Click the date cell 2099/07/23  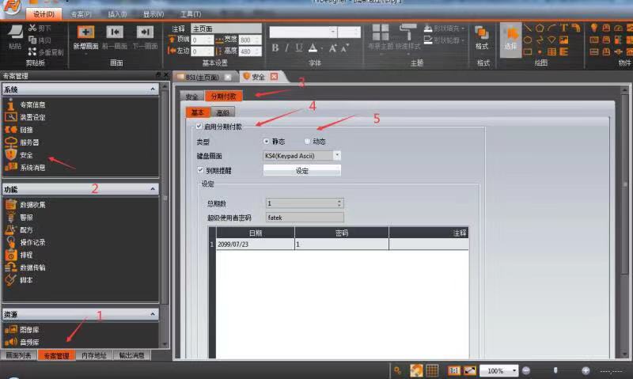click(x=255, y=244)
